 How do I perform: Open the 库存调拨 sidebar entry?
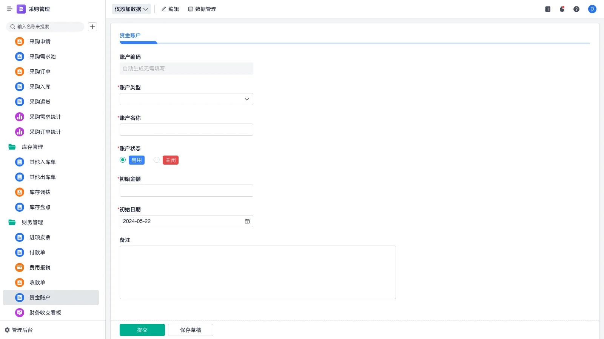51,192
